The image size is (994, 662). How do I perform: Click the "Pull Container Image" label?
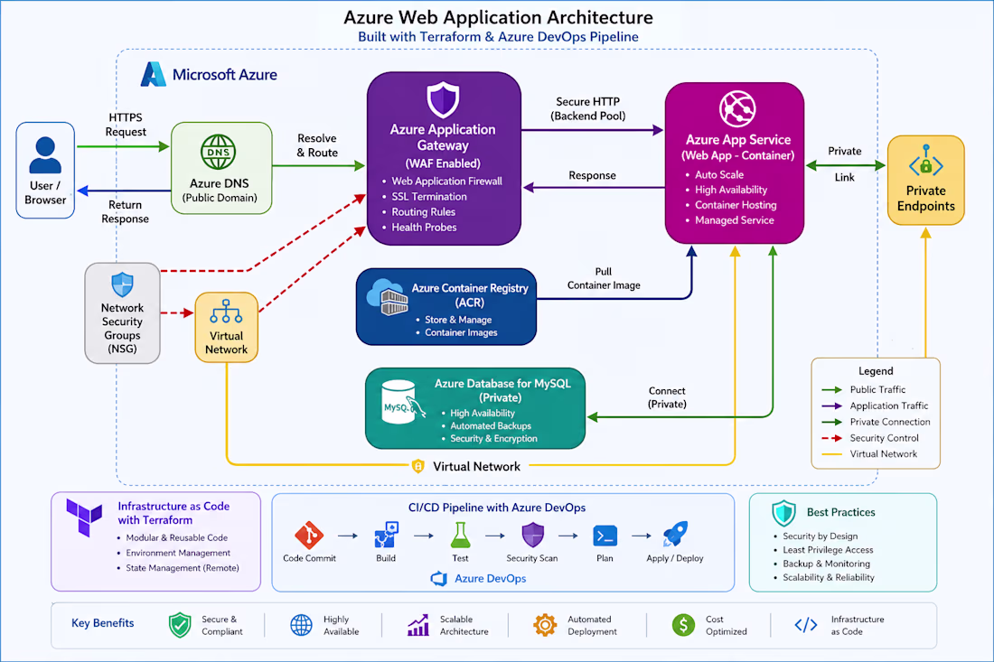[x=604, y=278]
